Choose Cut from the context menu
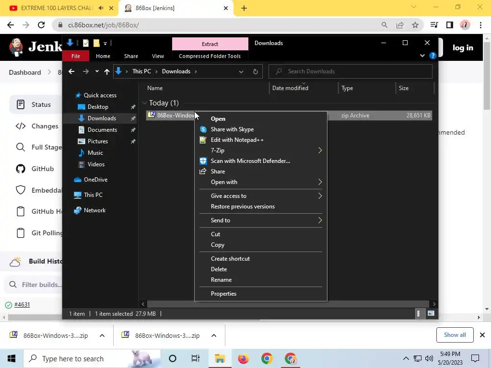This screenshot has height=368, width=491. click(215, 234)
